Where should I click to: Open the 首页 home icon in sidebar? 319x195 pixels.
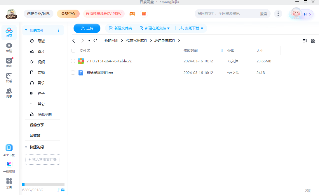coord(9,33)
